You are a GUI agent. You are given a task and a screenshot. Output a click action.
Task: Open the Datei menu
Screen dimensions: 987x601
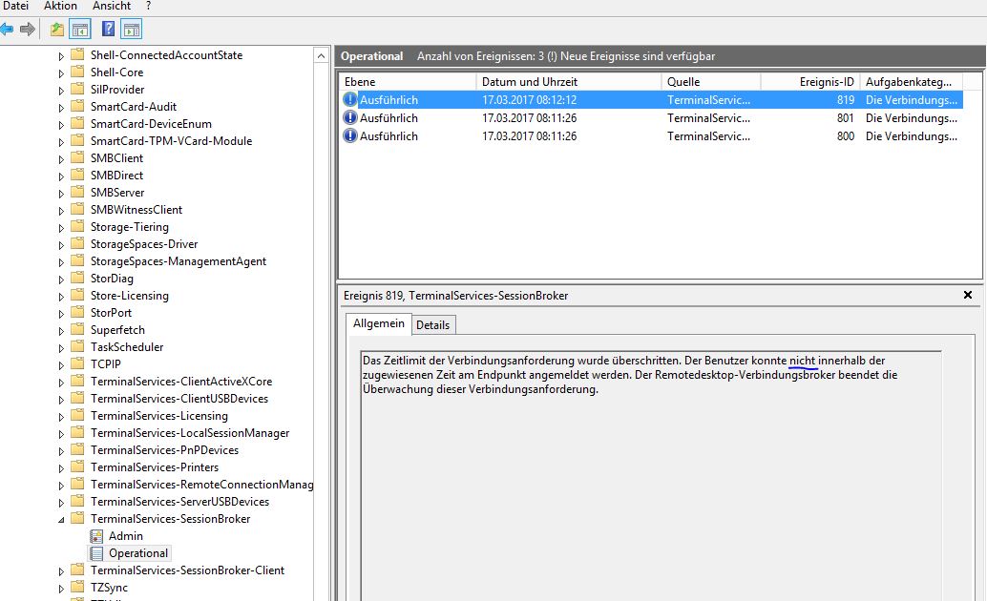coord(16,7)
